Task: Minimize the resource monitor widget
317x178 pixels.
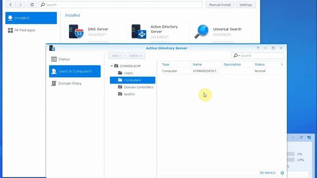Action: pos(293,137)
